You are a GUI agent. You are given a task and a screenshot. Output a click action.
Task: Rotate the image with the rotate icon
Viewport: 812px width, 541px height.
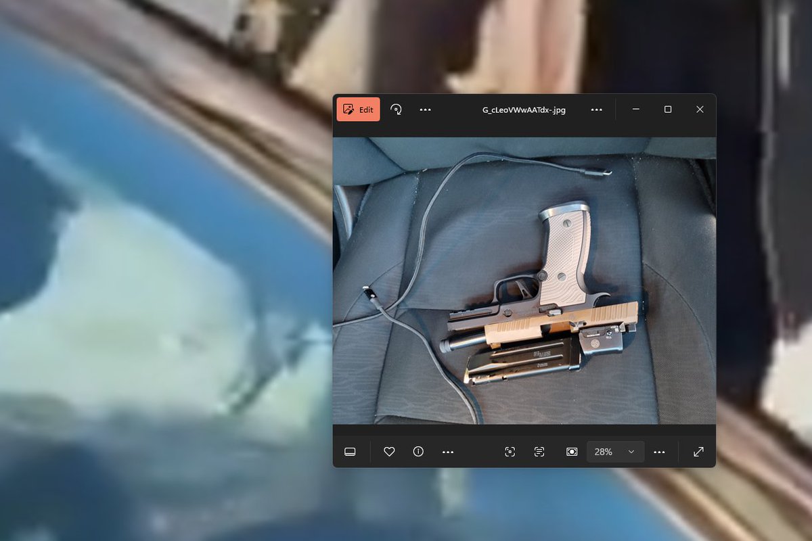[397, 110]
